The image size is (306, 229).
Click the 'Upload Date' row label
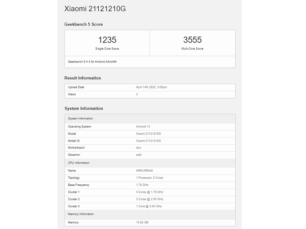(x=76, y=87)
